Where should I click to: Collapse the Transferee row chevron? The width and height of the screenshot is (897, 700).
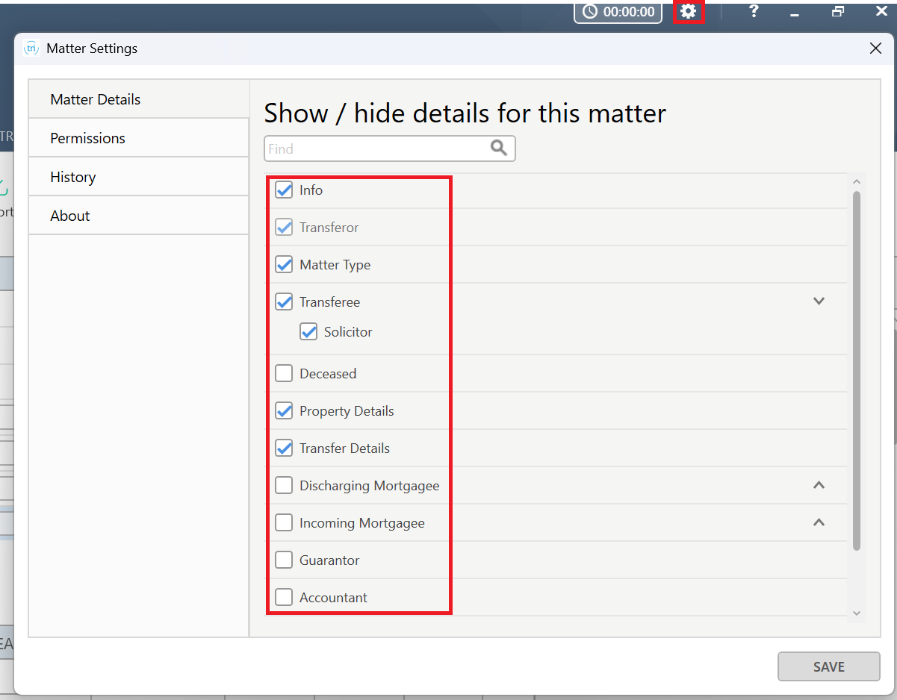(x=819, y=301)
